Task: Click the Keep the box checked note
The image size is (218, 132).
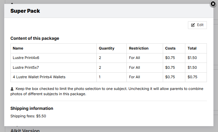Action: pyautogui.click(x=107, y=91)
